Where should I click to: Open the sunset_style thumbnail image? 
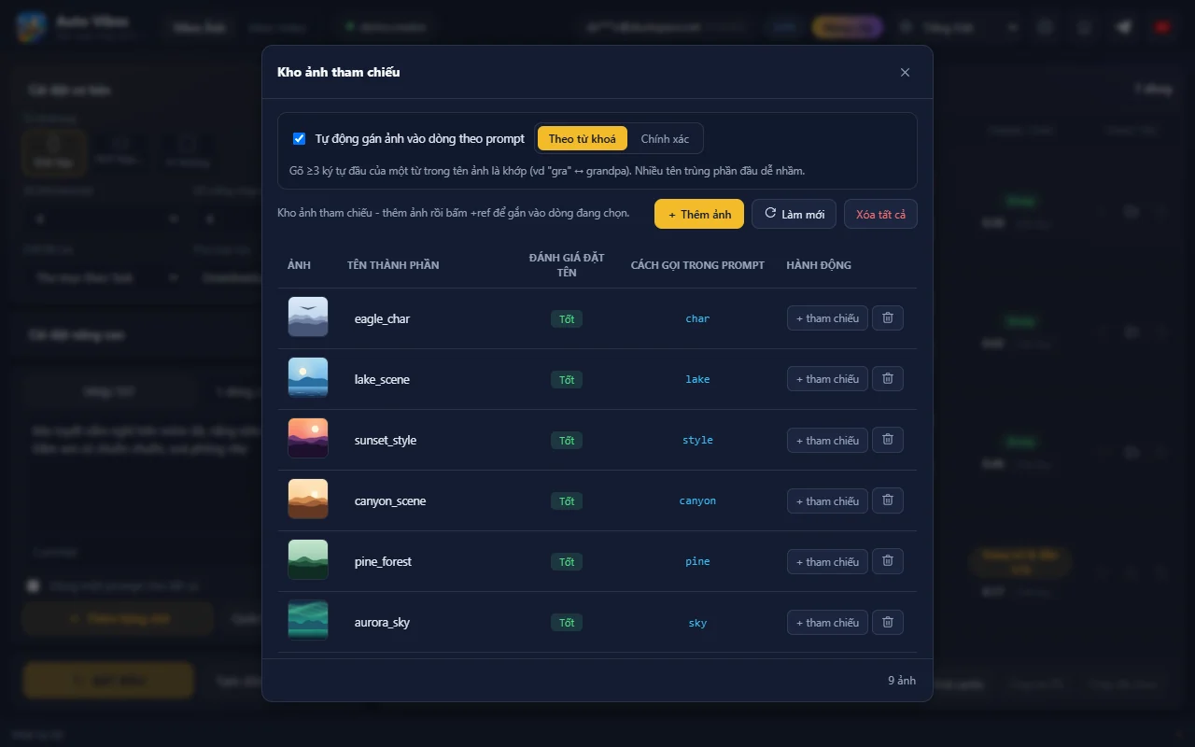[x=308, y=439]
